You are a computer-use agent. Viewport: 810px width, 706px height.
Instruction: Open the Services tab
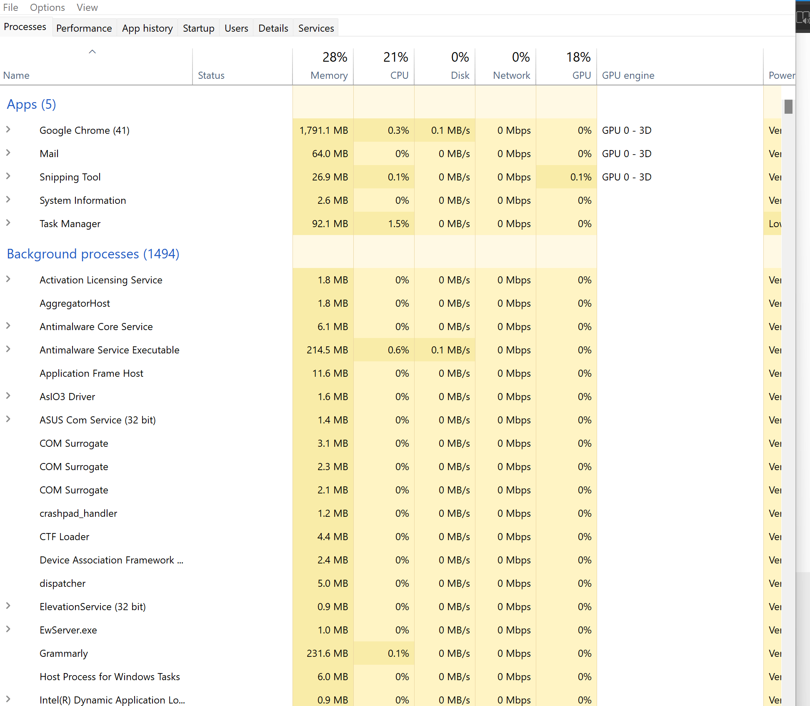coord(316,28)
